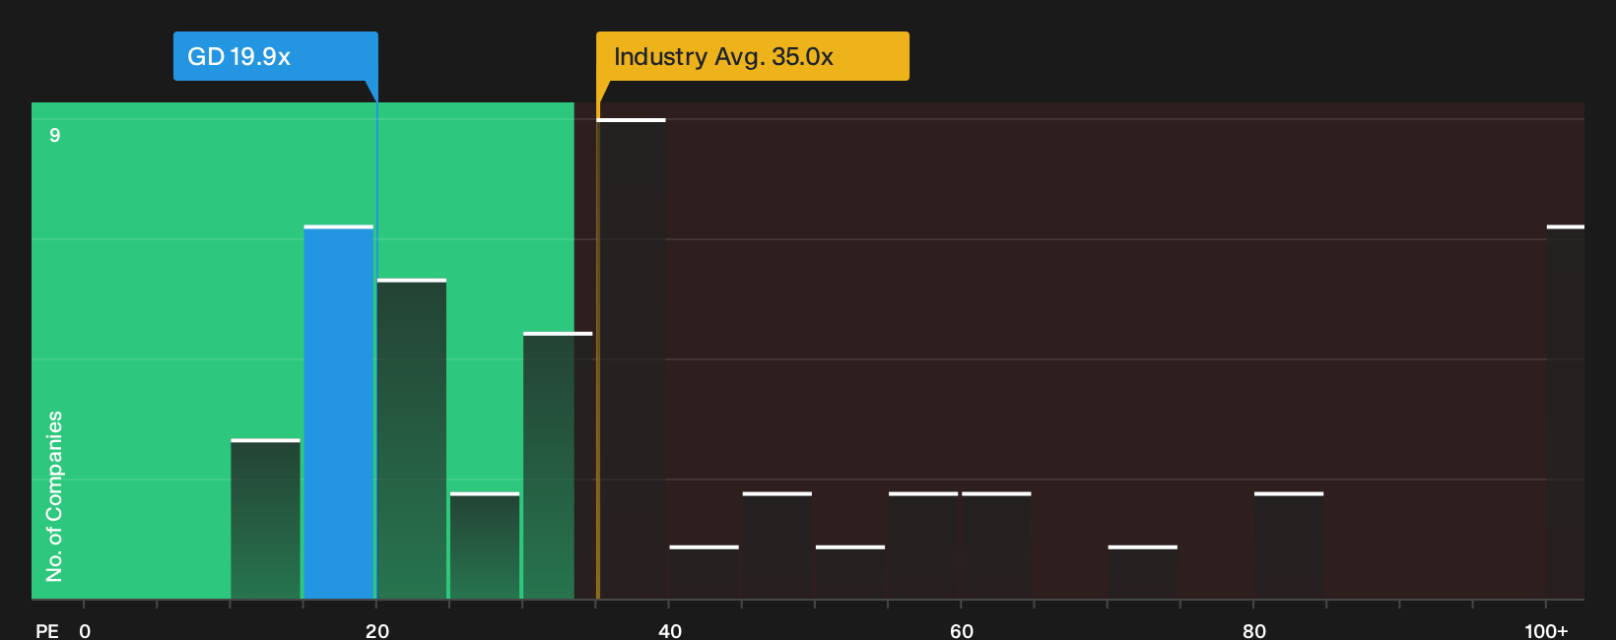This screenshot has width=1616, height=640.
Task: Select the histogram bar for PE 30-35
Action: click(558, 466)
